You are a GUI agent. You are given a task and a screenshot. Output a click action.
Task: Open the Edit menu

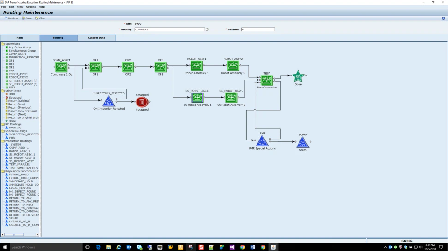coord(12,7)
